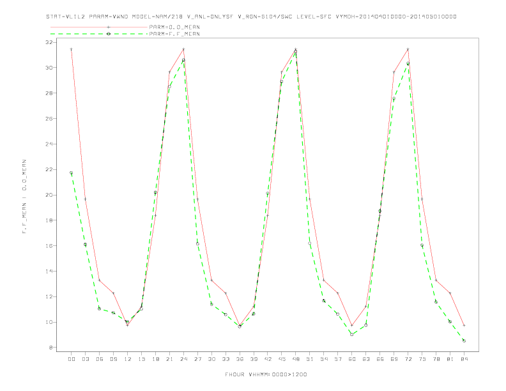Click the x-axis title FHOUR VHHMM:0000>1200

pyautogui.click(x=266, y=374)
